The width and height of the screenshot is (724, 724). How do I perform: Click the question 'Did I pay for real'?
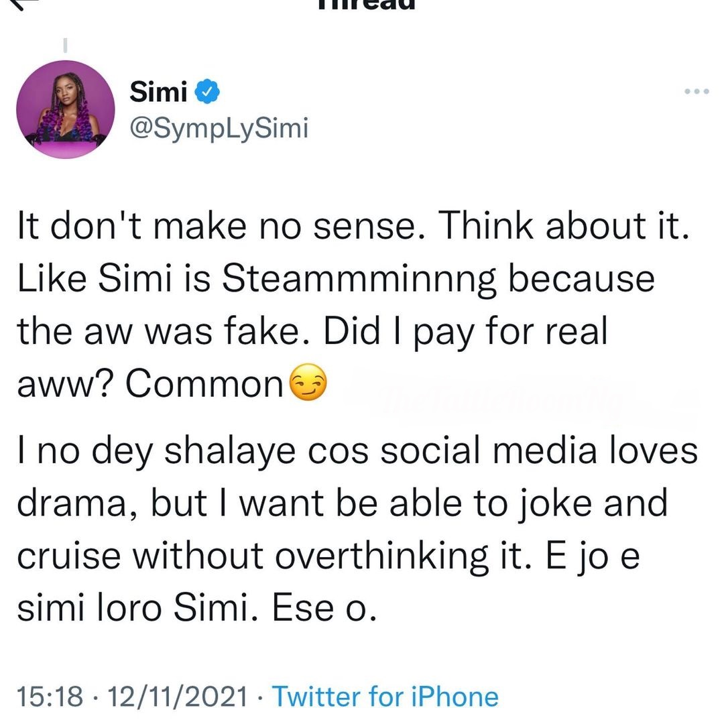465,331
